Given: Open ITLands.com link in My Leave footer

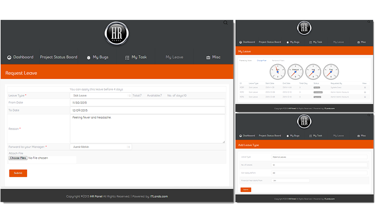Looking at the screenshot, I should (x=329, y=108).
